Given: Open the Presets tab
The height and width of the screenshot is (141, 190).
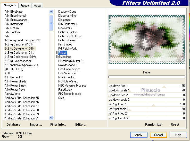Looking at the screenshot, I should pyautogui.click(x=25, y=6).
